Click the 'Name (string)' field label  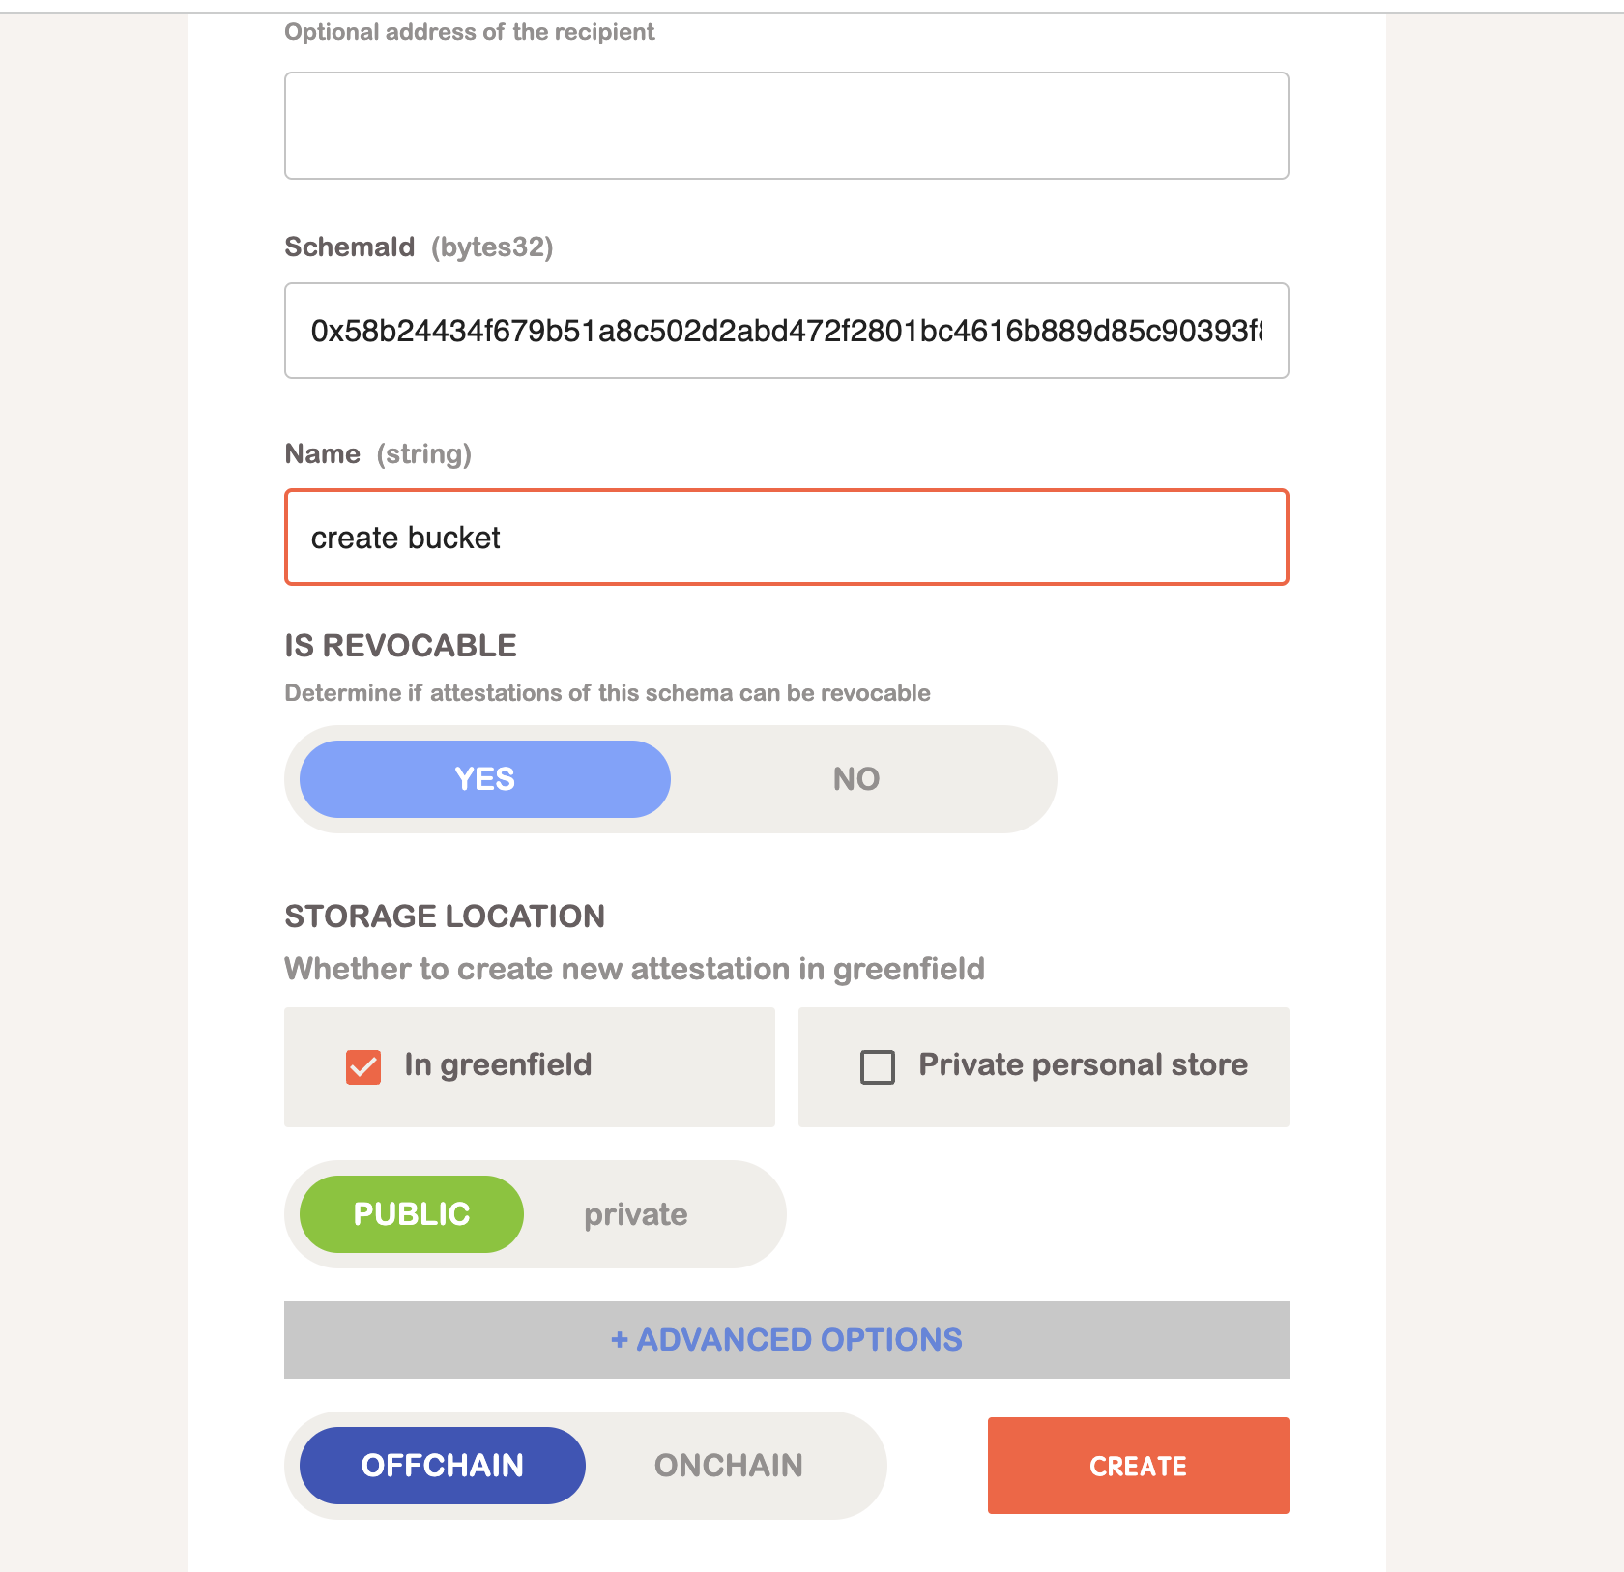click(x=378, y=454)
